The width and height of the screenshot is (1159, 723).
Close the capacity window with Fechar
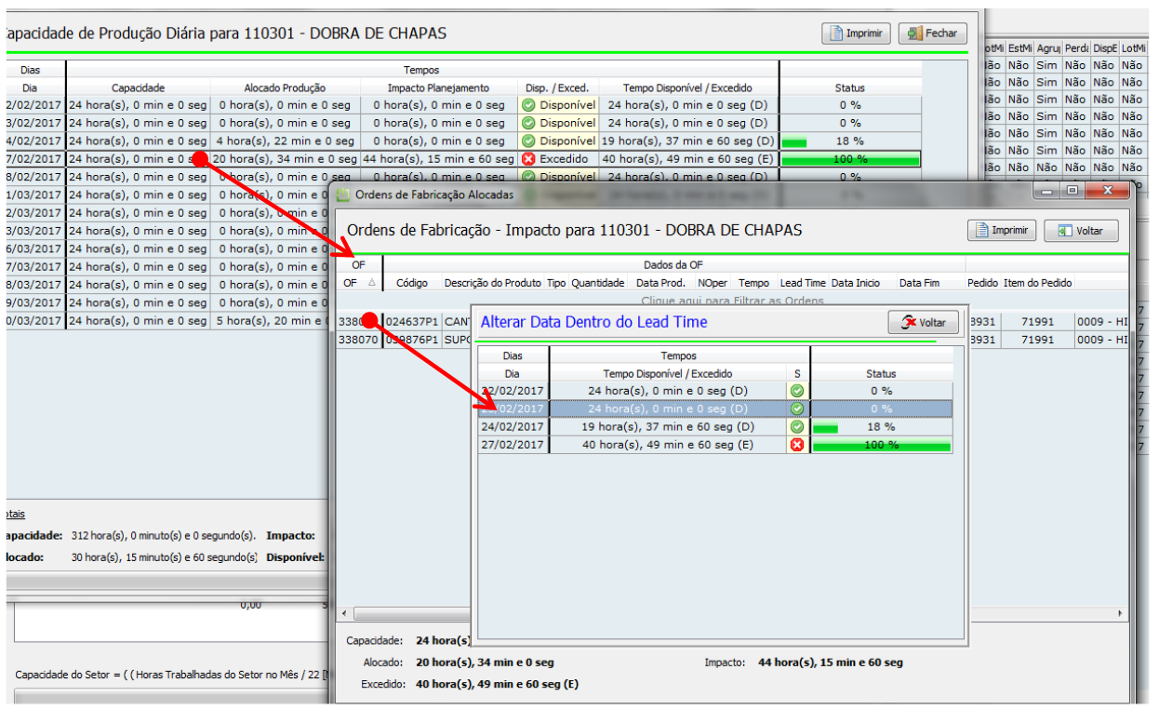[932, 33]
